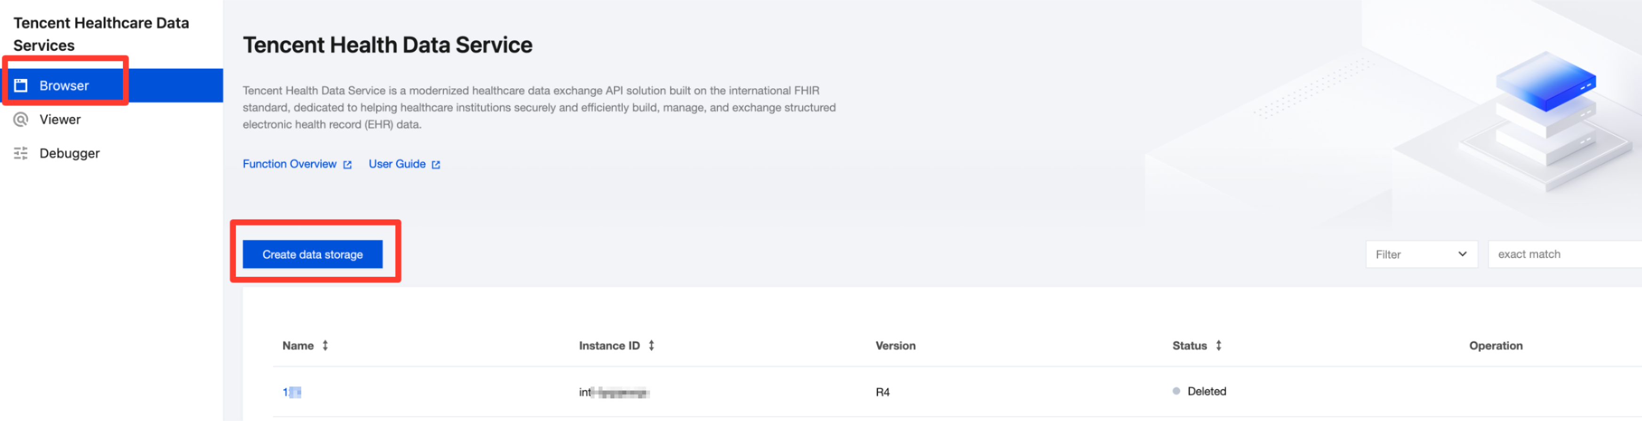Click external-link icon beside User Guide
This screenshot has width=1642, height=421.
[436, 165]
